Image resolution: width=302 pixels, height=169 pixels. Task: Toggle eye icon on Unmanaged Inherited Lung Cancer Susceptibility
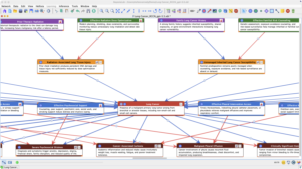258,62
